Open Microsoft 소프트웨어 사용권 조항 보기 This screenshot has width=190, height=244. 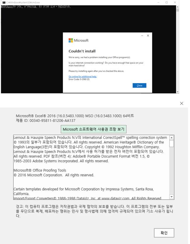(x=93, y=129)
